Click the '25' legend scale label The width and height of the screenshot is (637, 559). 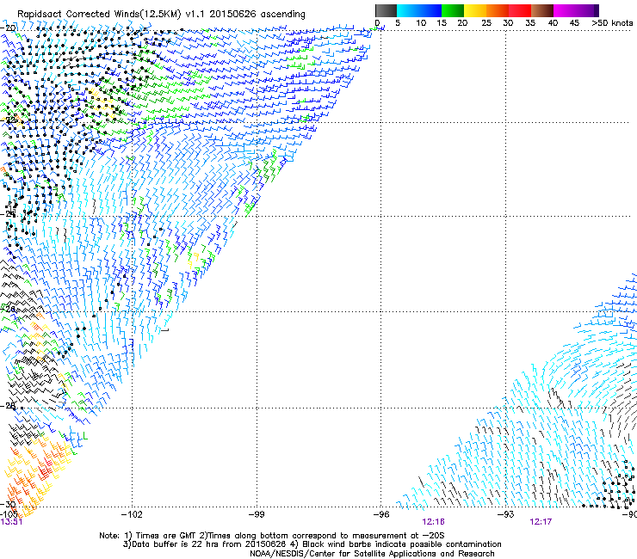point(485,23)
